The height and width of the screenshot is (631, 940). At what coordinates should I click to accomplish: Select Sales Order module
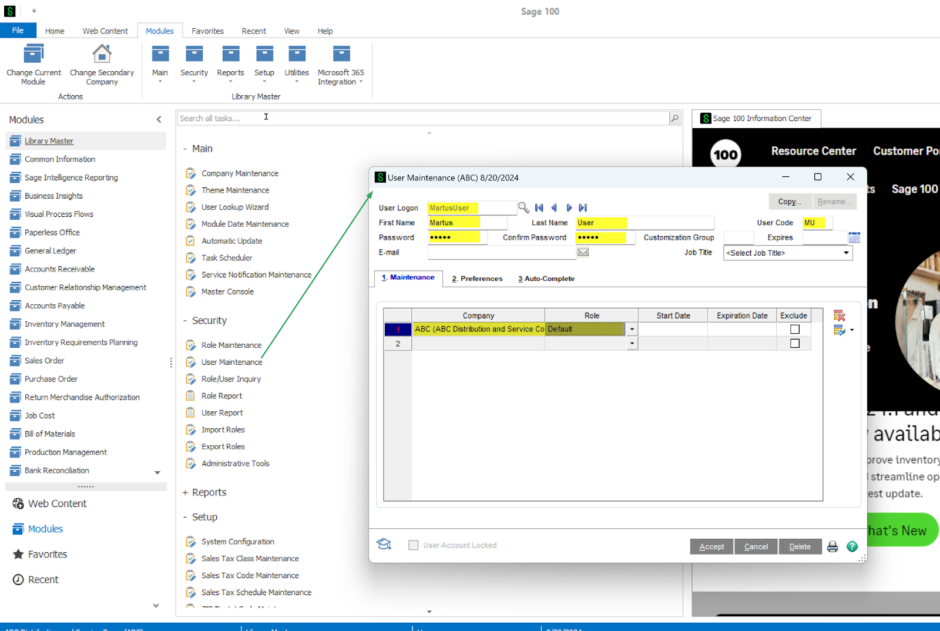coord(44,361)
